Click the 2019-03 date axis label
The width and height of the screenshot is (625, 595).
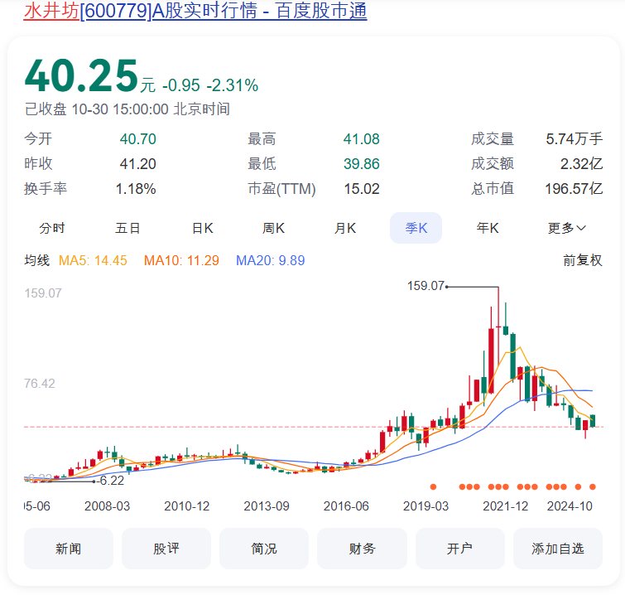coord(425,506)
